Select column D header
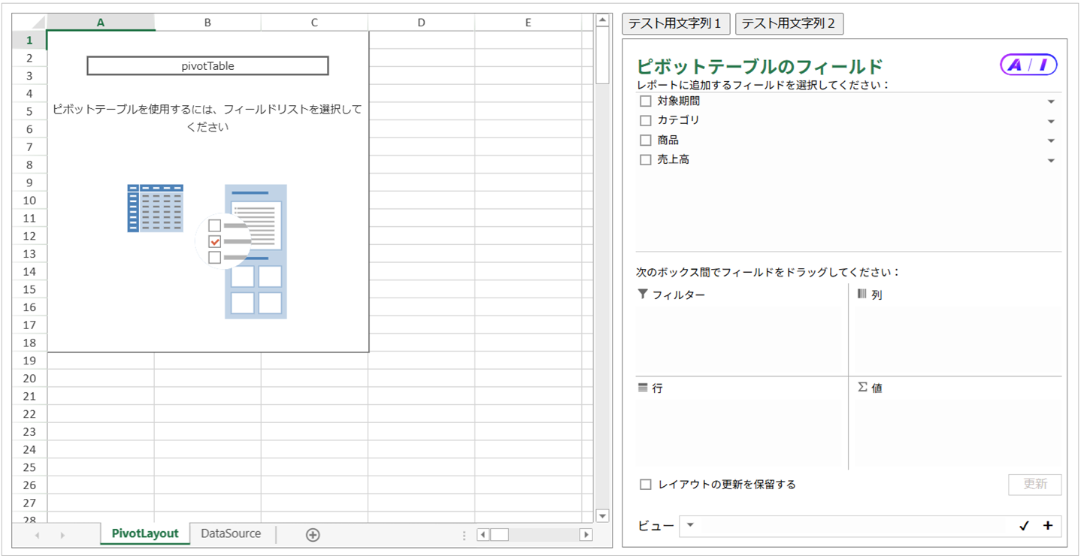This screenshot has width=1081, height=556. [x=421, y=23]
